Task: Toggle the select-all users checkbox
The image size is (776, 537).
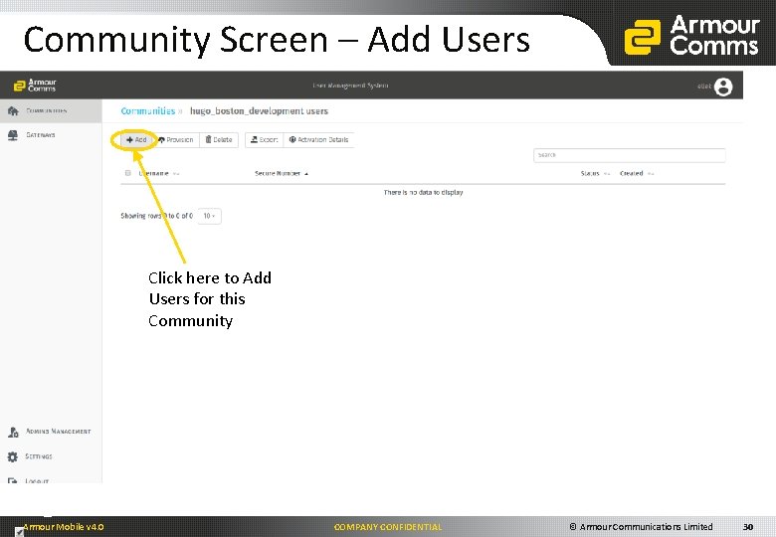Action: 128,173
